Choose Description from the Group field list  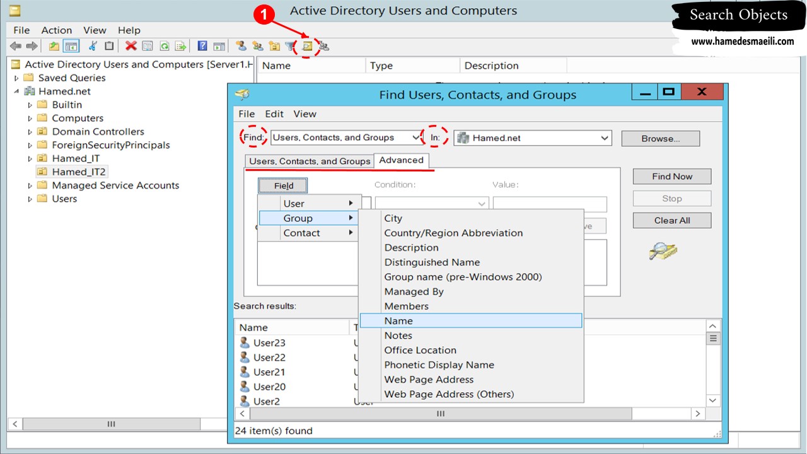pos(470,248)
